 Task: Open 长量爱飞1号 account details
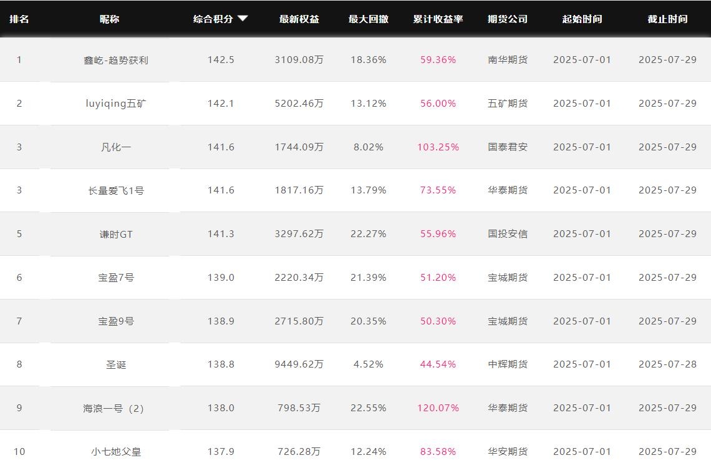[x=116, y=190]
